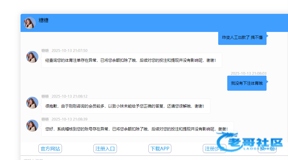Click 换一组 to refresh quick options
This screenshot has width=288, height=160.
267,149
